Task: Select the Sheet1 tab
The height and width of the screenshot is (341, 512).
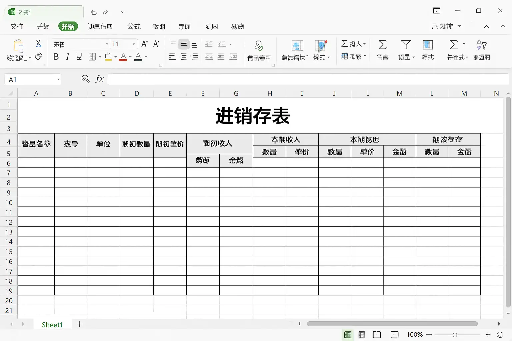Action: click(52, 325)
